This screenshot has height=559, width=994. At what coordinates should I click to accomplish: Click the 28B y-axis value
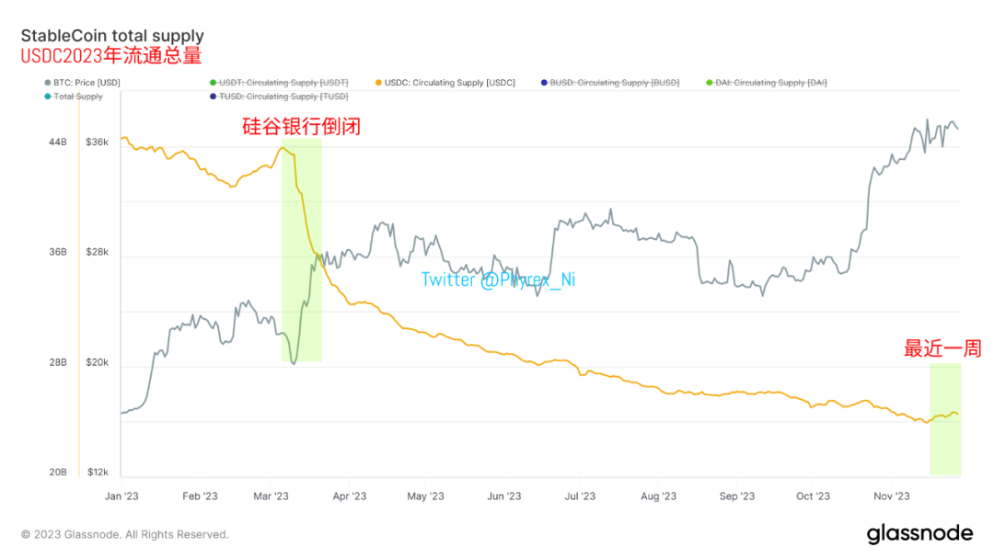click(x=58, y=362)
